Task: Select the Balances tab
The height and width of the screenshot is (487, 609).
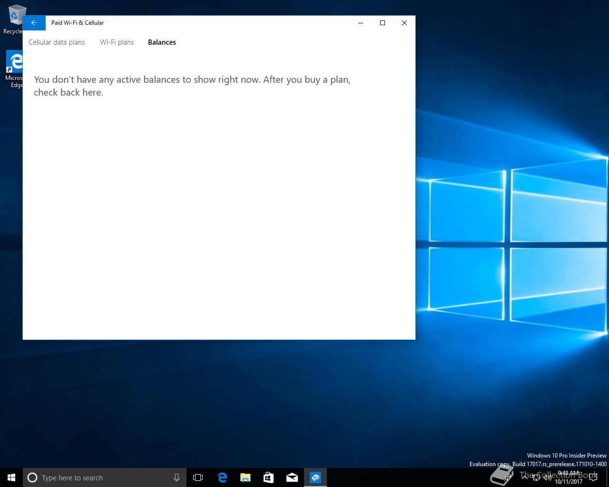Action: click(x=162, y=42)
